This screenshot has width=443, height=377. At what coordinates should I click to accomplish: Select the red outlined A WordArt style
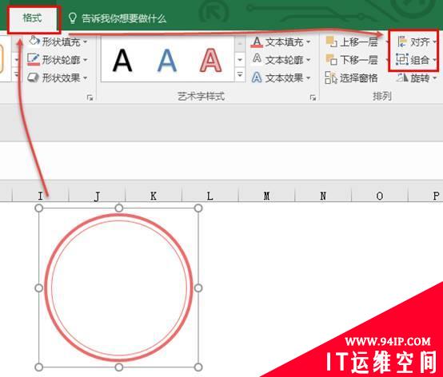tap(210, 61)
